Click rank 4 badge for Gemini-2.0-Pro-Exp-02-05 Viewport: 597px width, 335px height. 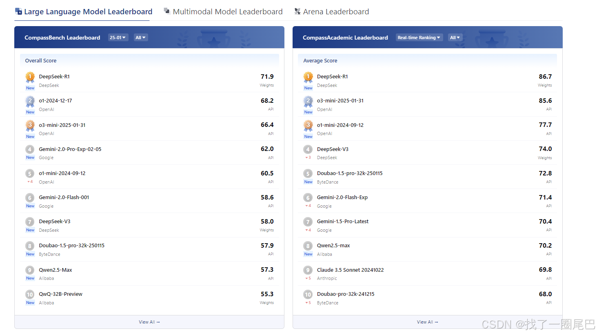(30, 149)
